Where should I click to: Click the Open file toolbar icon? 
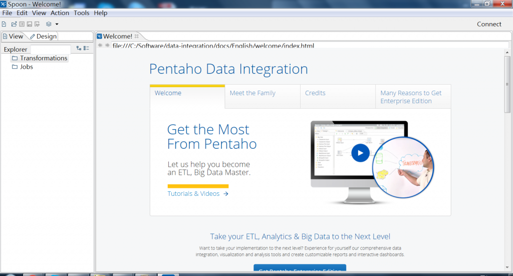(x=14, y=24)
